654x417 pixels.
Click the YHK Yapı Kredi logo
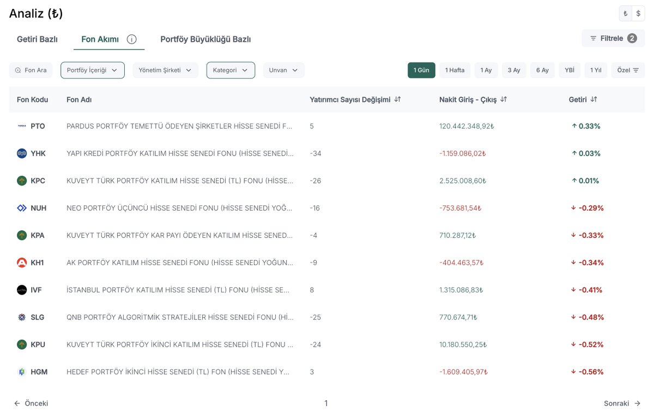coord(22,154)
